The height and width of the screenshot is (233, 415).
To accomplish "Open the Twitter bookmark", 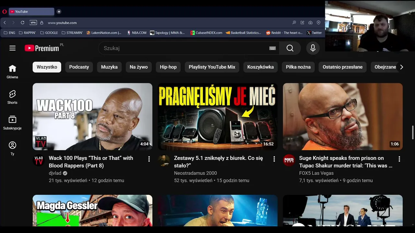I will tap(314, 33).
